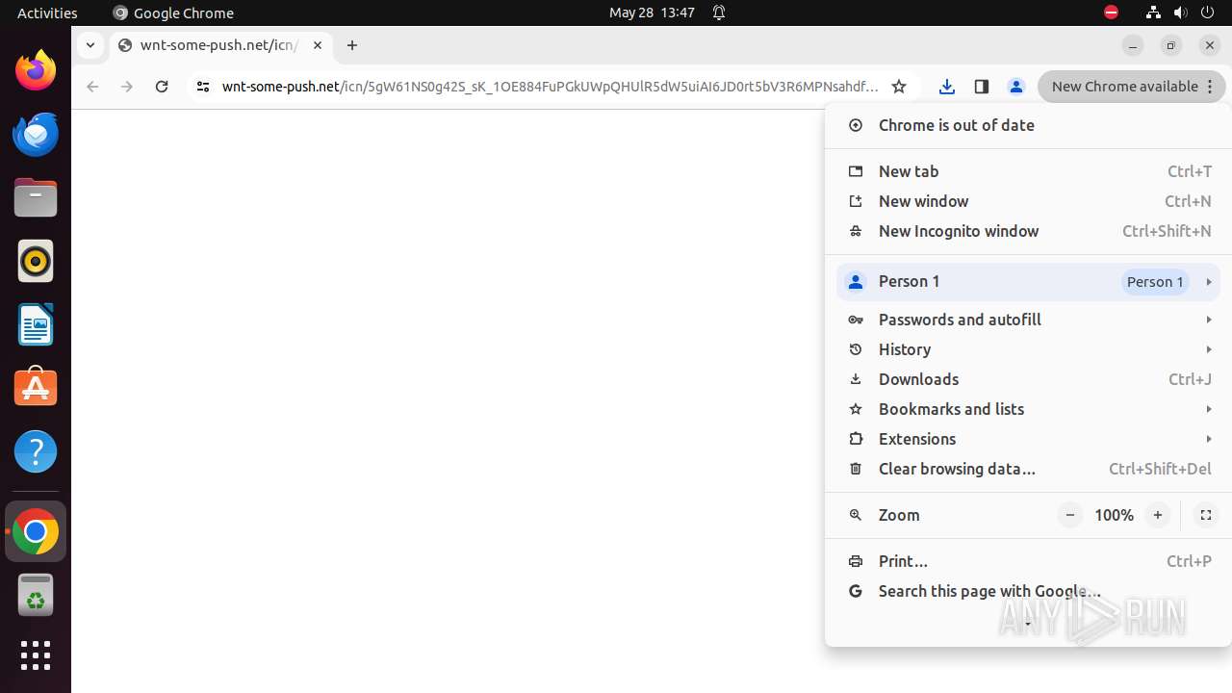The height and width of the screenshot is (693, 1232).
Task: Select the wnt-some-push.net tab
Action: click(x=219, y=45)
